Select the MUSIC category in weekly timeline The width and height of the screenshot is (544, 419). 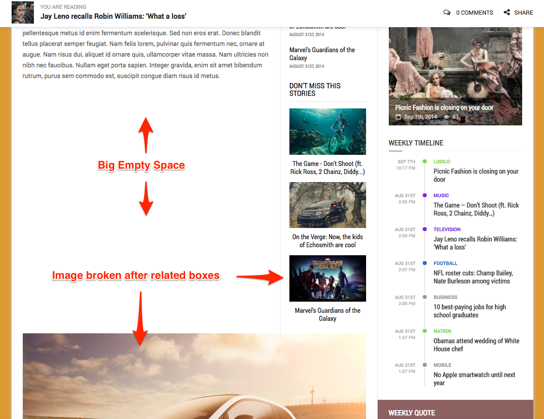(x=441, y=195)
